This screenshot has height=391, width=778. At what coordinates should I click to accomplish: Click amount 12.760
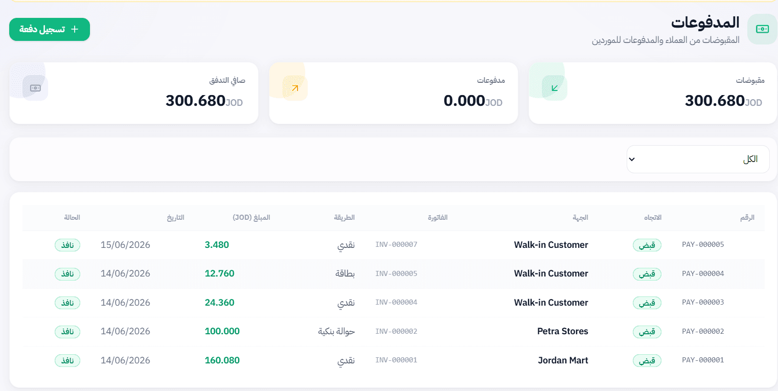coord(220,273)
